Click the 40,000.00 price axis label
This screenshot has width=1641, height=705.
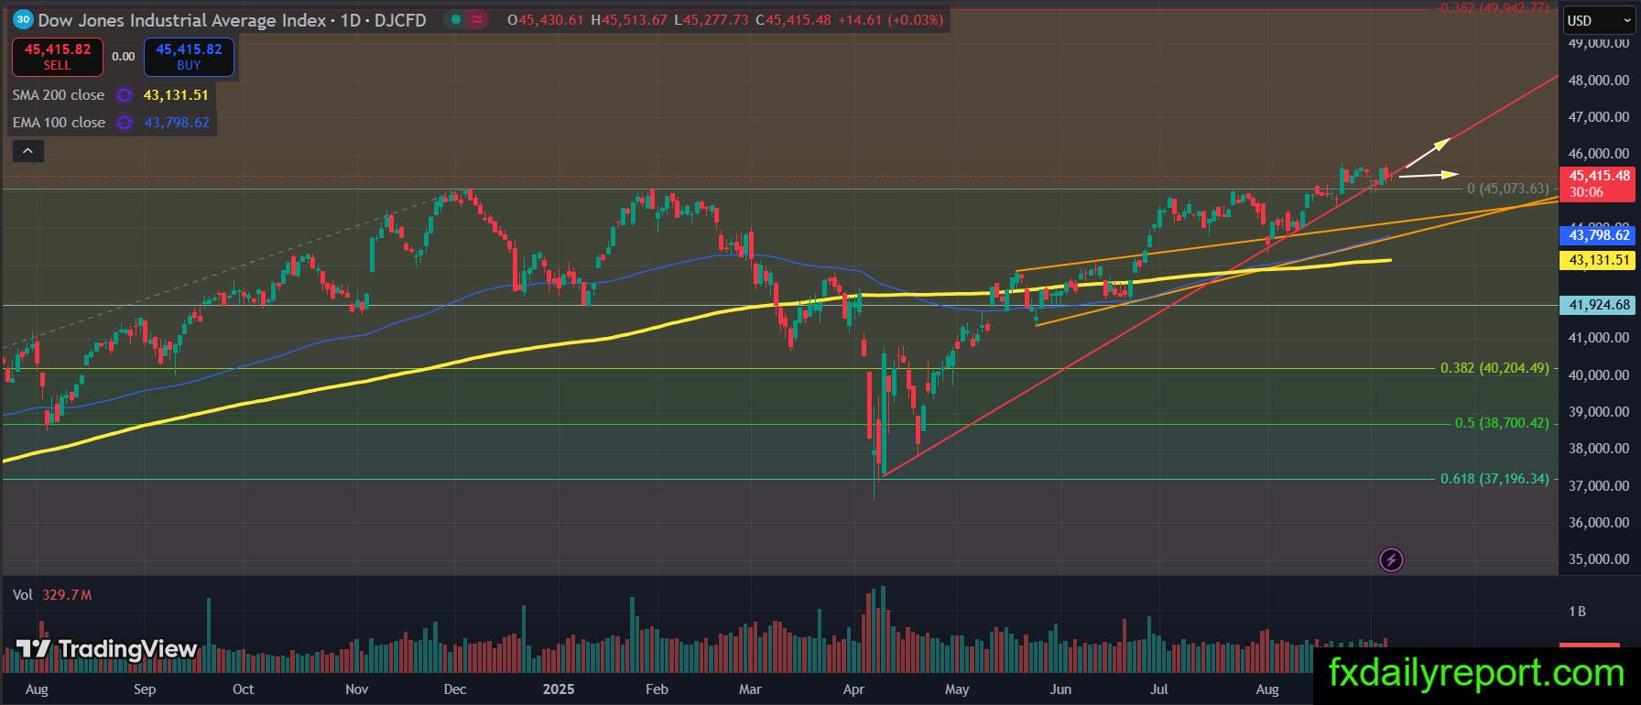(1599, 375)
